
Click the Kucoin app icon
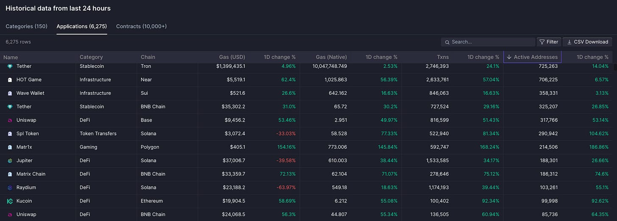(x=10, y=201)
